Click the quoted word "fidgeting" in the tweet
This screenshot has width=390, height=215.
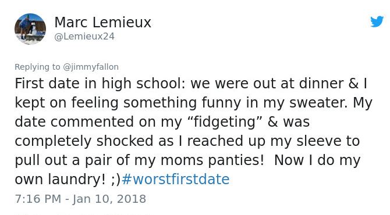coord(224,122)
